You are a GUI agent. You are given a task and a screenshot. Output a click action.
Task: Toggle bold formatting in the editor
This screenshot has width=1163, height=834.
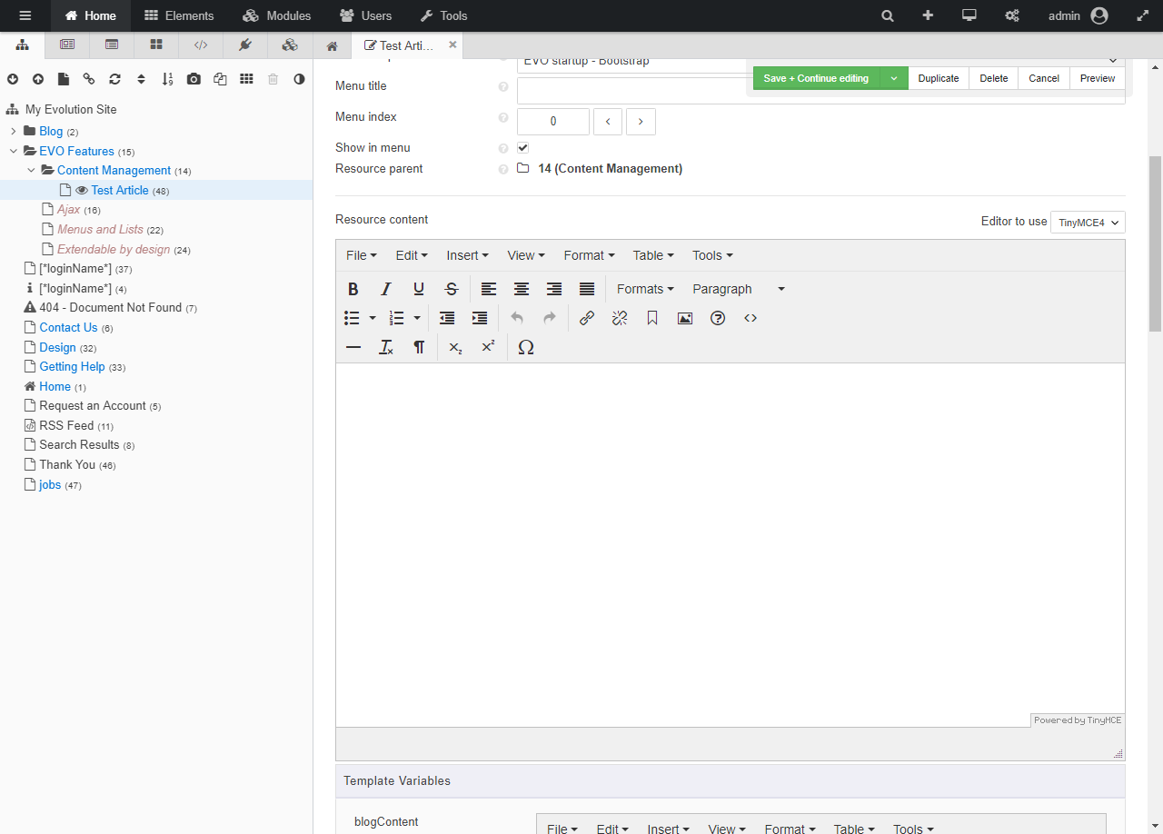353,289
